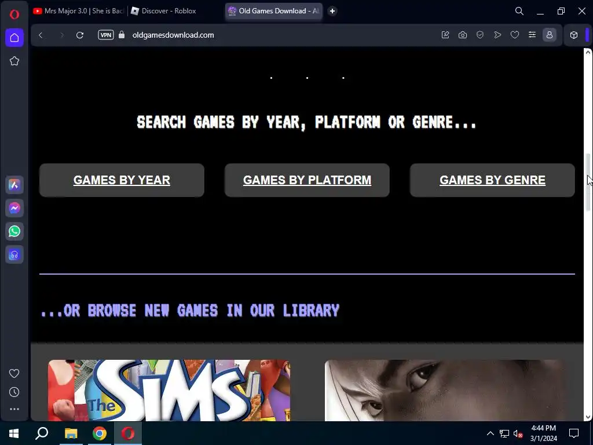Add page to bookmarks heart
593x445 pixels.
515,35
